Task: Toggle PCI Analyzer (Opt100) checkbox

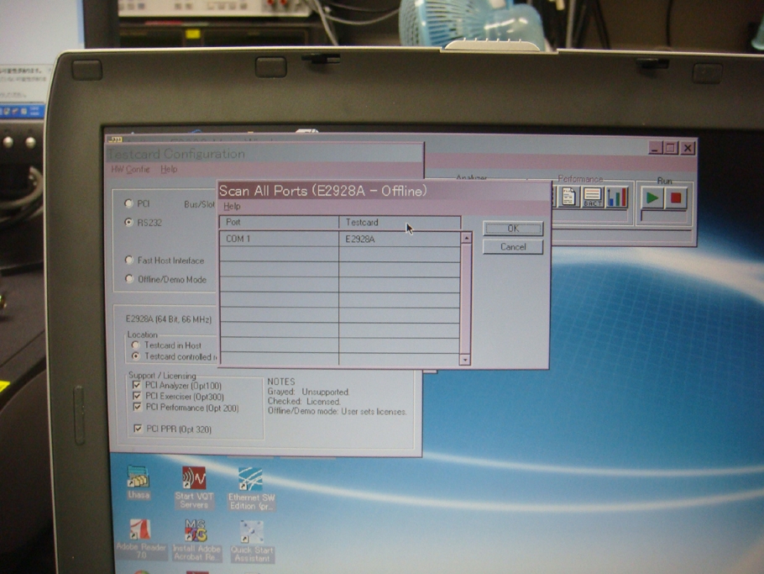Action: click(x=136, y=385)
